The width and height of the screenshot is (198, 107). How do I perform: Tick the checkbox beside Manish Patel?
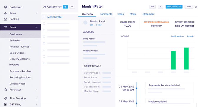click(44, 17)
